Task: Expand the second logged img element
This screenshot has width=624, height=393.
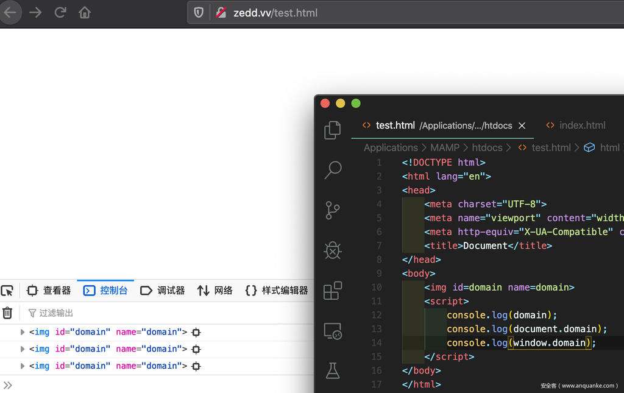Action: pyautogui.click(x=23, y=349)
